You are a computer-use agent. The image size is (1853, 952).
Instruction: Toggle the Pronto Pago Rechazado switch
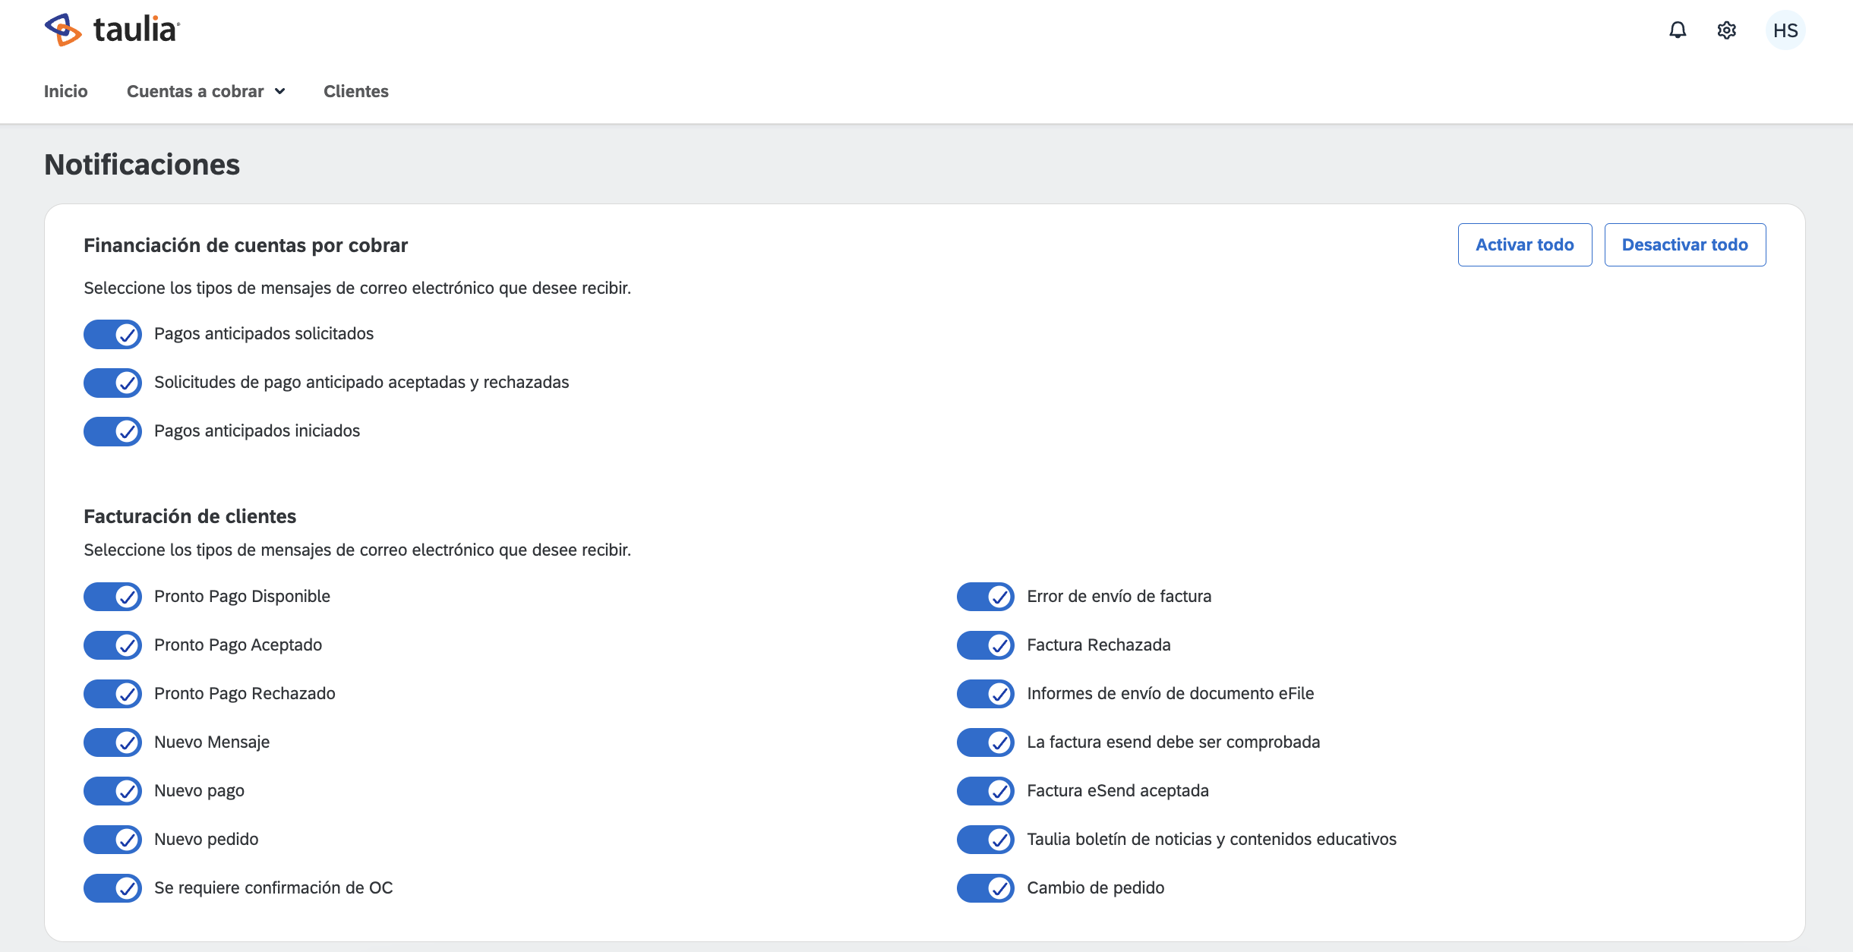(112, 694)
